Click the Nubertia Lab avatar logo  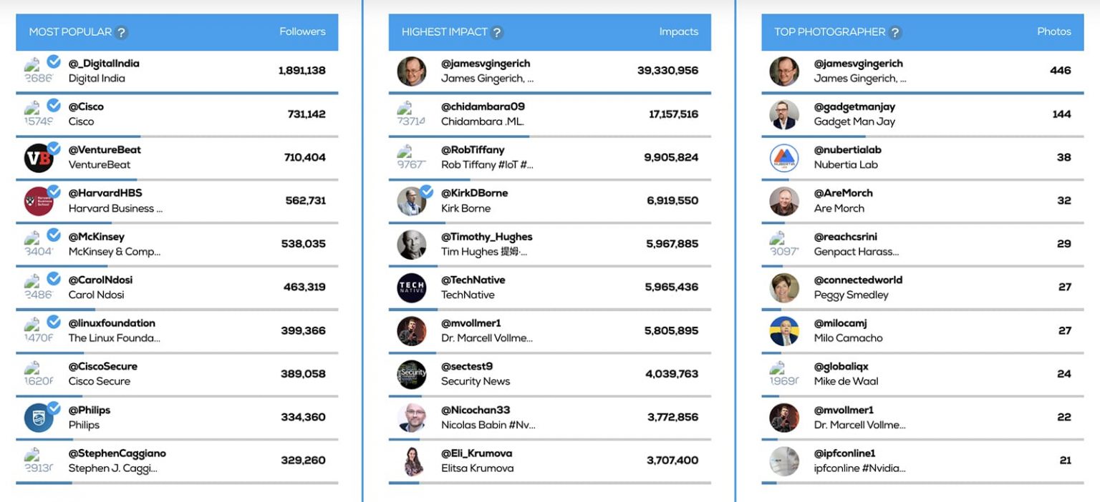[783, 157]
